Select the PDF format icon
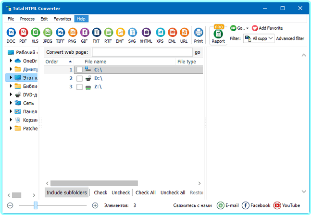Viewport: 311px width, 215px height. pos(23,33)
